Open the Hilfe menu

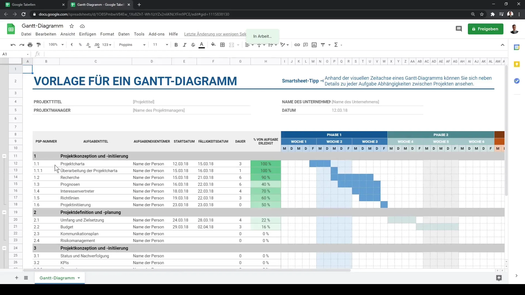pyautogui.click(x=173, y=34)
